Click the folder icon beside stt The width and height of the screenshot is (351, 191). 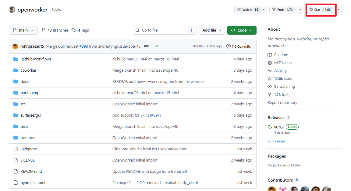[16, 104]
